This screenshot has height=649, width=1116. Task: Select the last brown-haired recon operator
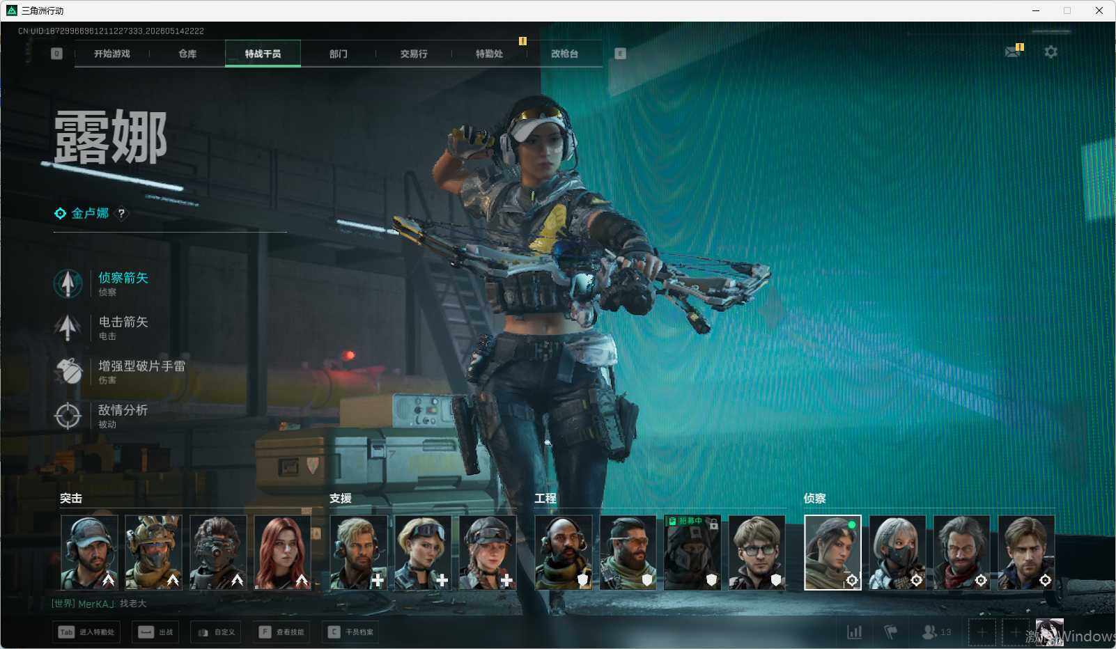(x=1026, y=552)
